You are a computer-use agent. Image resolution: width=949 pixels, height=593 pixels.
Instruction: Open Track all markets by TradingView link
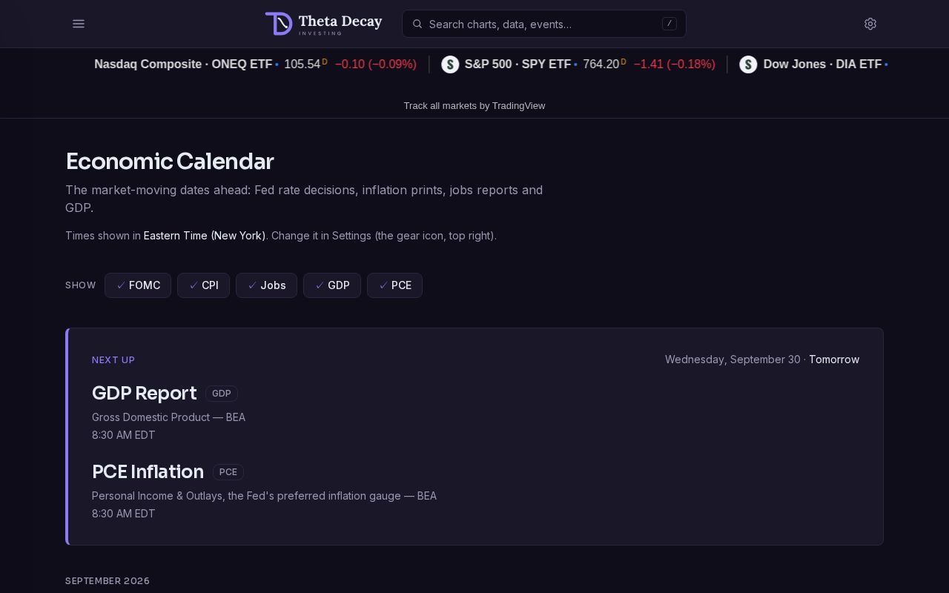474,105
